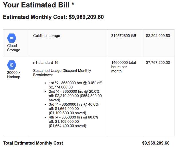
Task: Select the 2nd quarter 20.0% off line
Action: pyautogui.click(x=75, y=96)
